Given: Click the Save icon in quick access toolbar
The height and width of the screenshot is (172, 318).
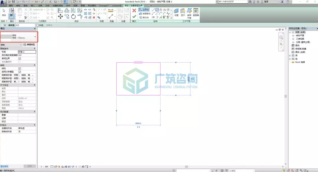Looking at the screenshot, I should tap(13, 1).
